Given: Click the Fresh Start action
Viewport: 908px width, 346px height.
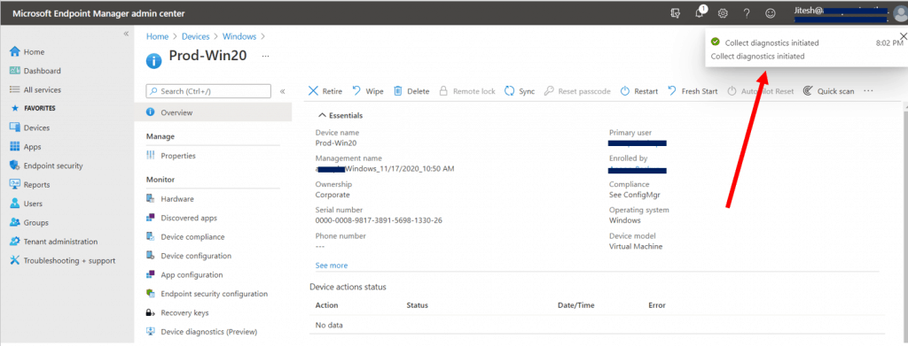Looking at the screenshot, I should (x=692, y=91).
